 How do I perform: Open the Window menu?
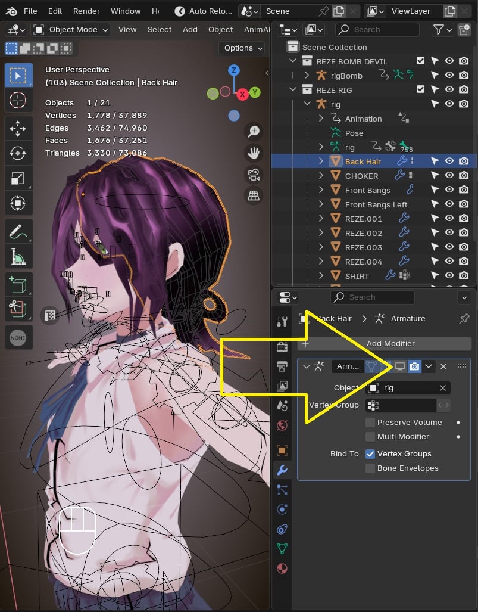[126, 11]
